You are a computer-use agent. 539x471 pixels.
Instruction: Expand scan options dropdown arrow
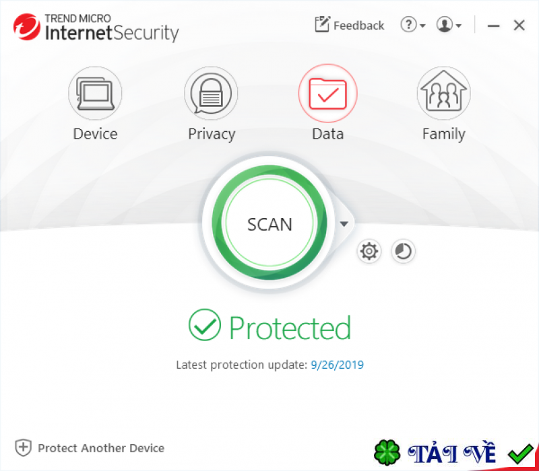(344, 224)
